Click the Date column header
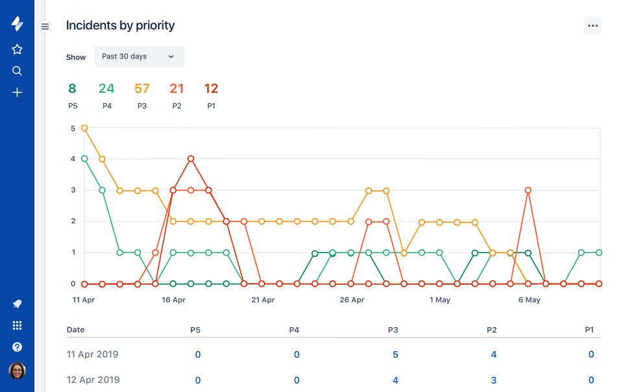623x392 pixels. pyautogui.click(x=76, y=330)
